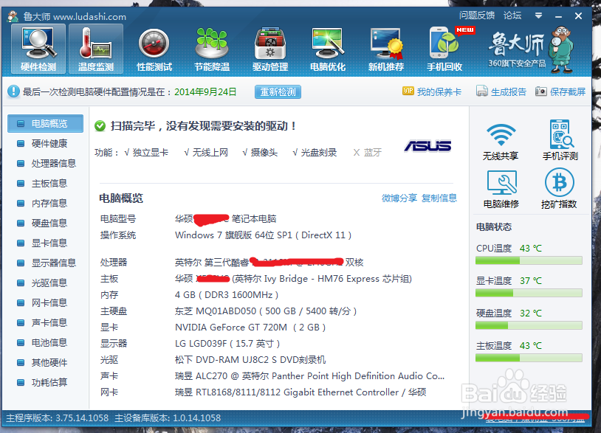This screenshot has width=601, height=433.
Task: Click the 2014年9月24日 detection date
Action: coord(205,92)
